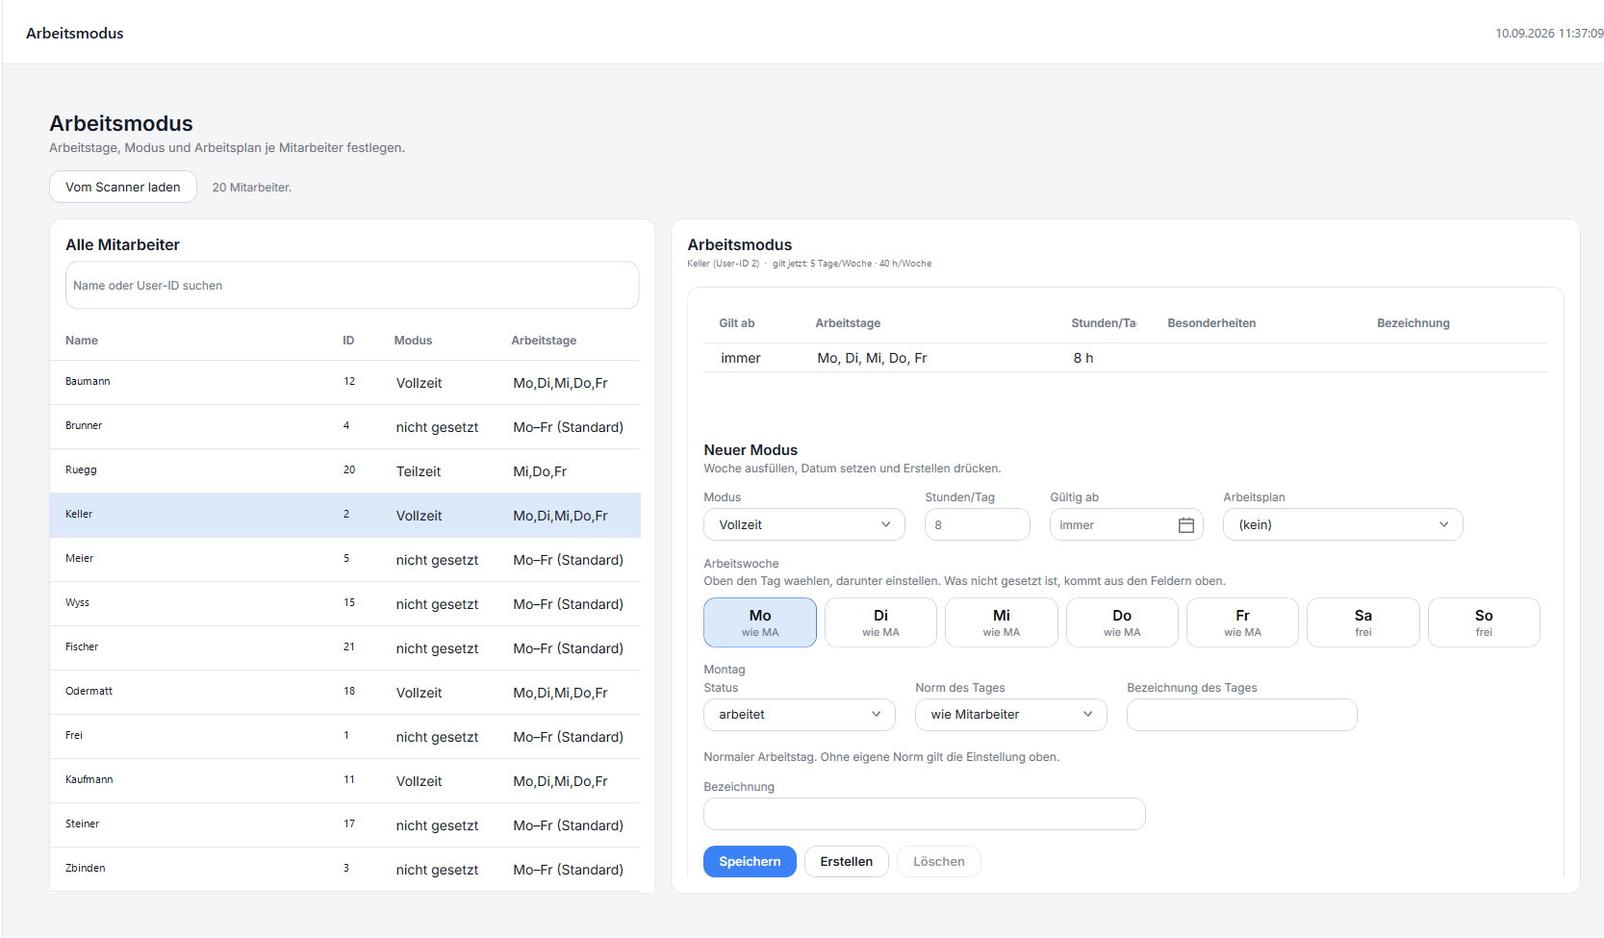The width and height of the screenshot is (1604, 938).
Task: Select So (frei) day button
Action: coord(1484,622)
